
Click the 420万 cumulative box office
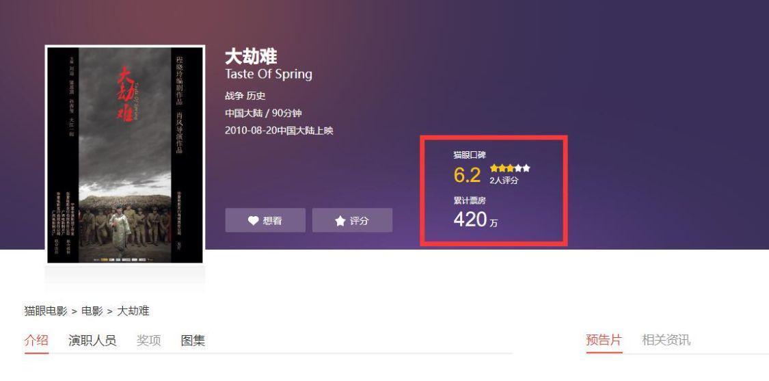[475, 220]
